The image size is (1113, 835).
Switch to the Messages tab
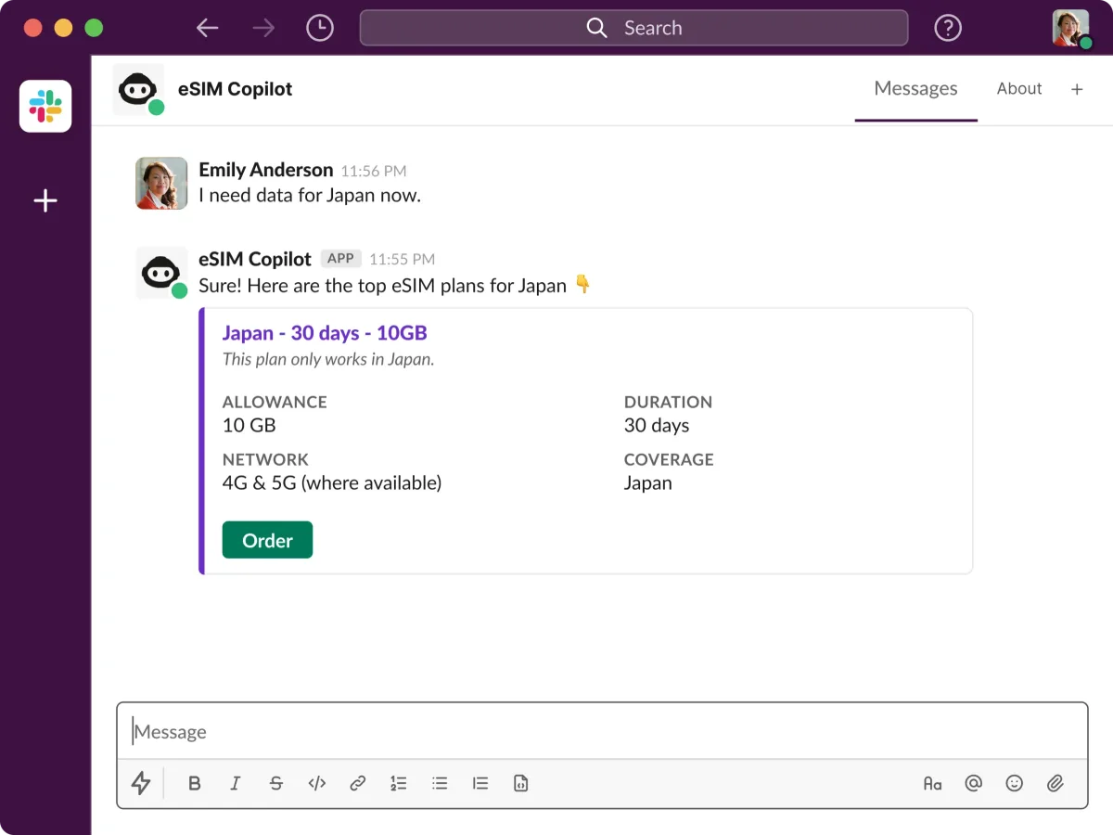[915, 88]
